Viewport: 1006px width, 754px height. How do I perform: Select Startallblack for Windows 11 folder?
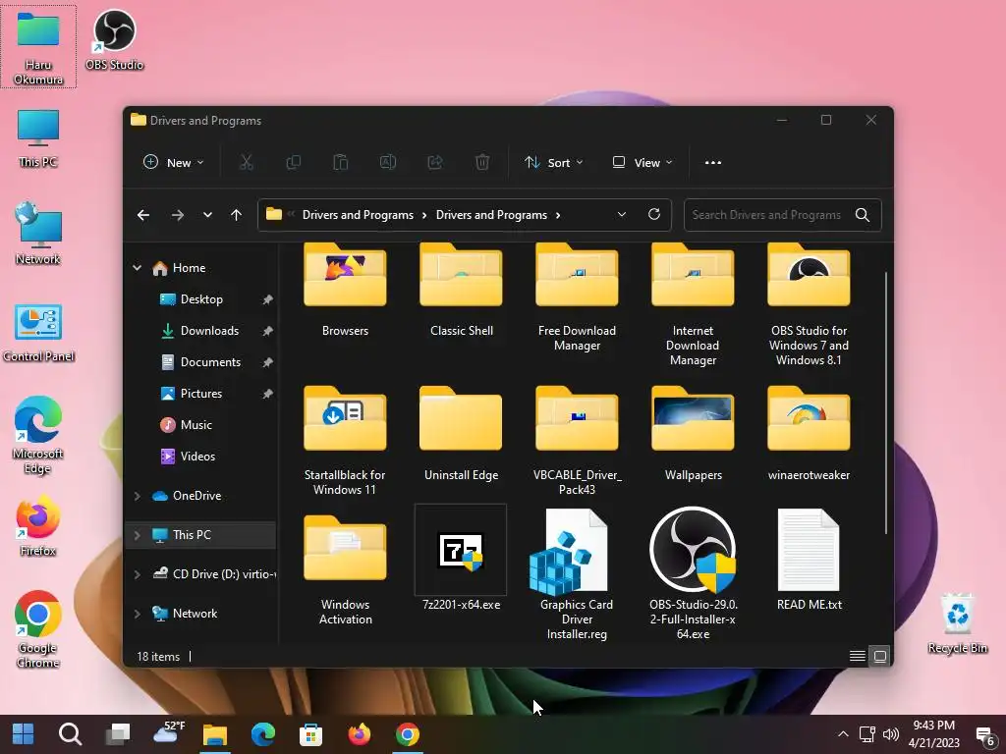345,441
